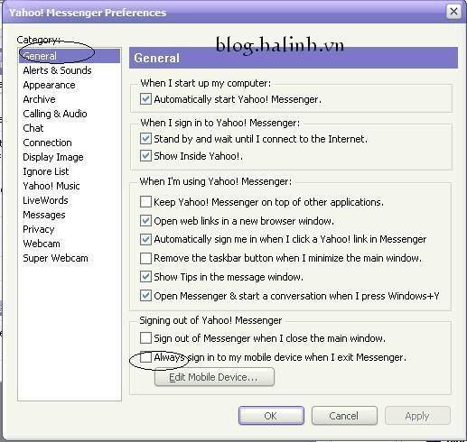
Task: Click the Apply button
Action: [417, 416]
